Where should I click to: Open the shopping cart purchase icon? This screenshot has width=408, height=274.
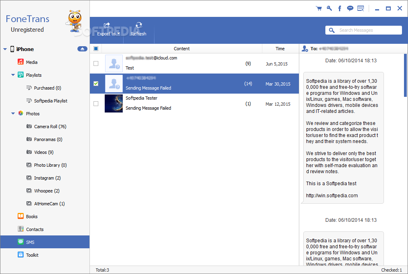point(319,8)
